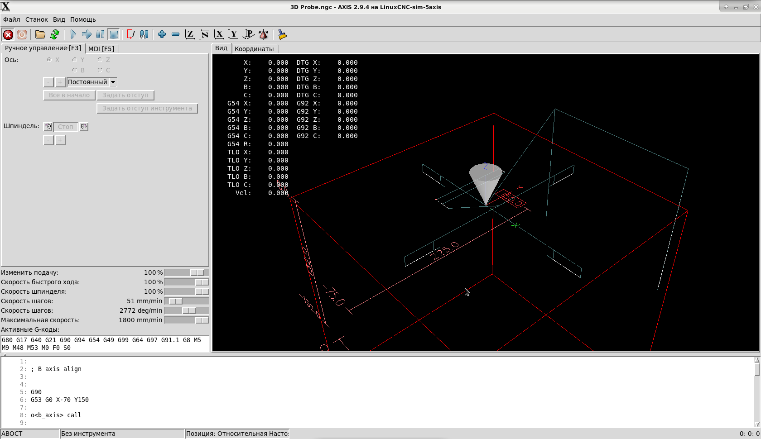
Task: Select the Z axis radio button
Action: click(x=100, y=60)
